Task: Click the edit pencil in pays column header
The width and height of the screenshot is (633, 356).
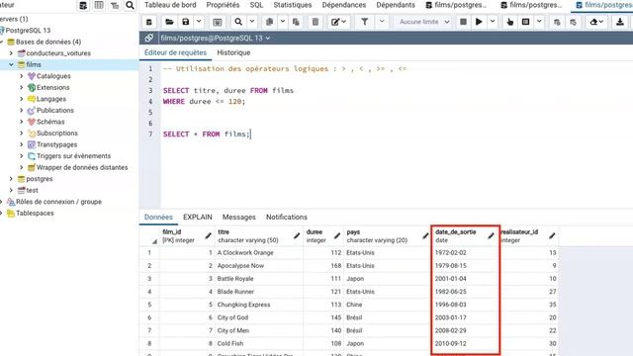Action: point(425,235)
